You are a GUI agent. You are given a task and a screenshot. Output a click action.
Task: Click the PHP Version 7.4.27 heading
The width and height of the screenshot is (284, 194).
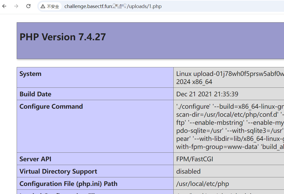coord(63,37)
